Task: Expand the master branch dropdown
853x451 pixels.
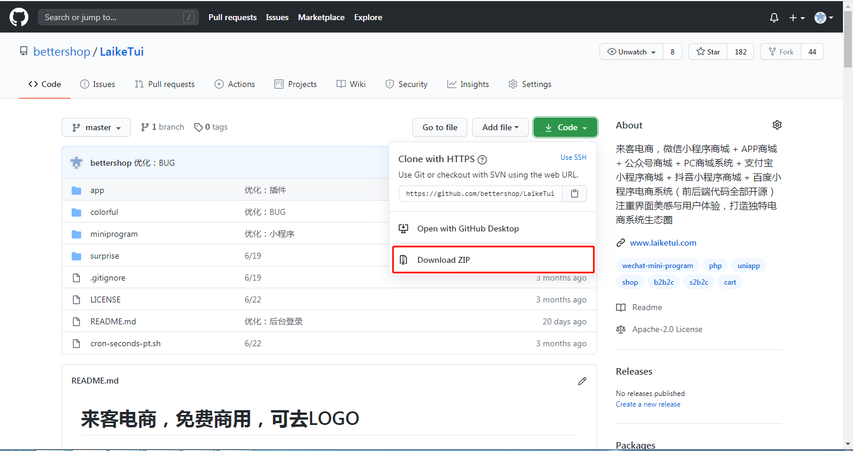Action: (96, 127)
